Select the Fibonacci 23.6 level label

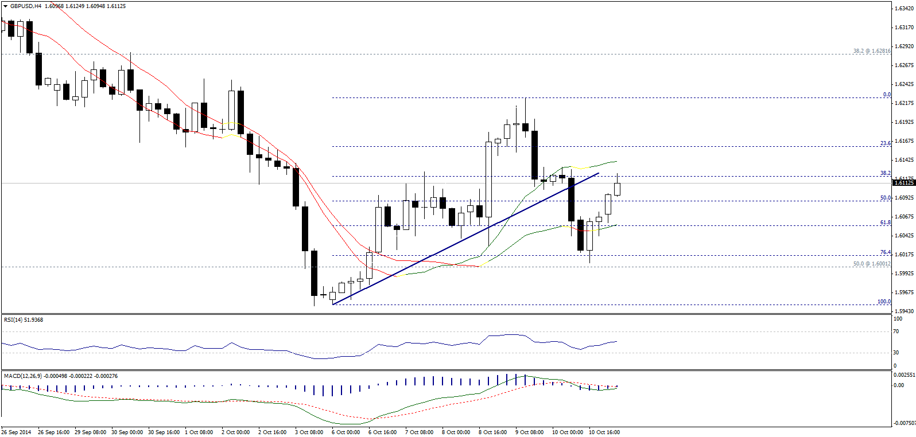[886, 143]
